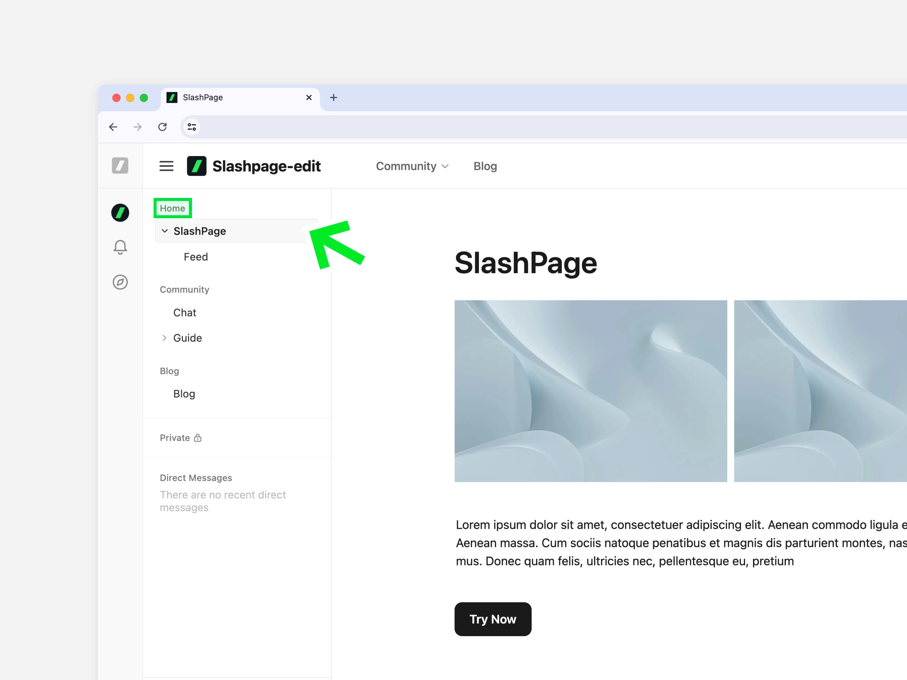Go forward with browser forward arrow
The image size is (907, 680).
click(x=138, y=127)
